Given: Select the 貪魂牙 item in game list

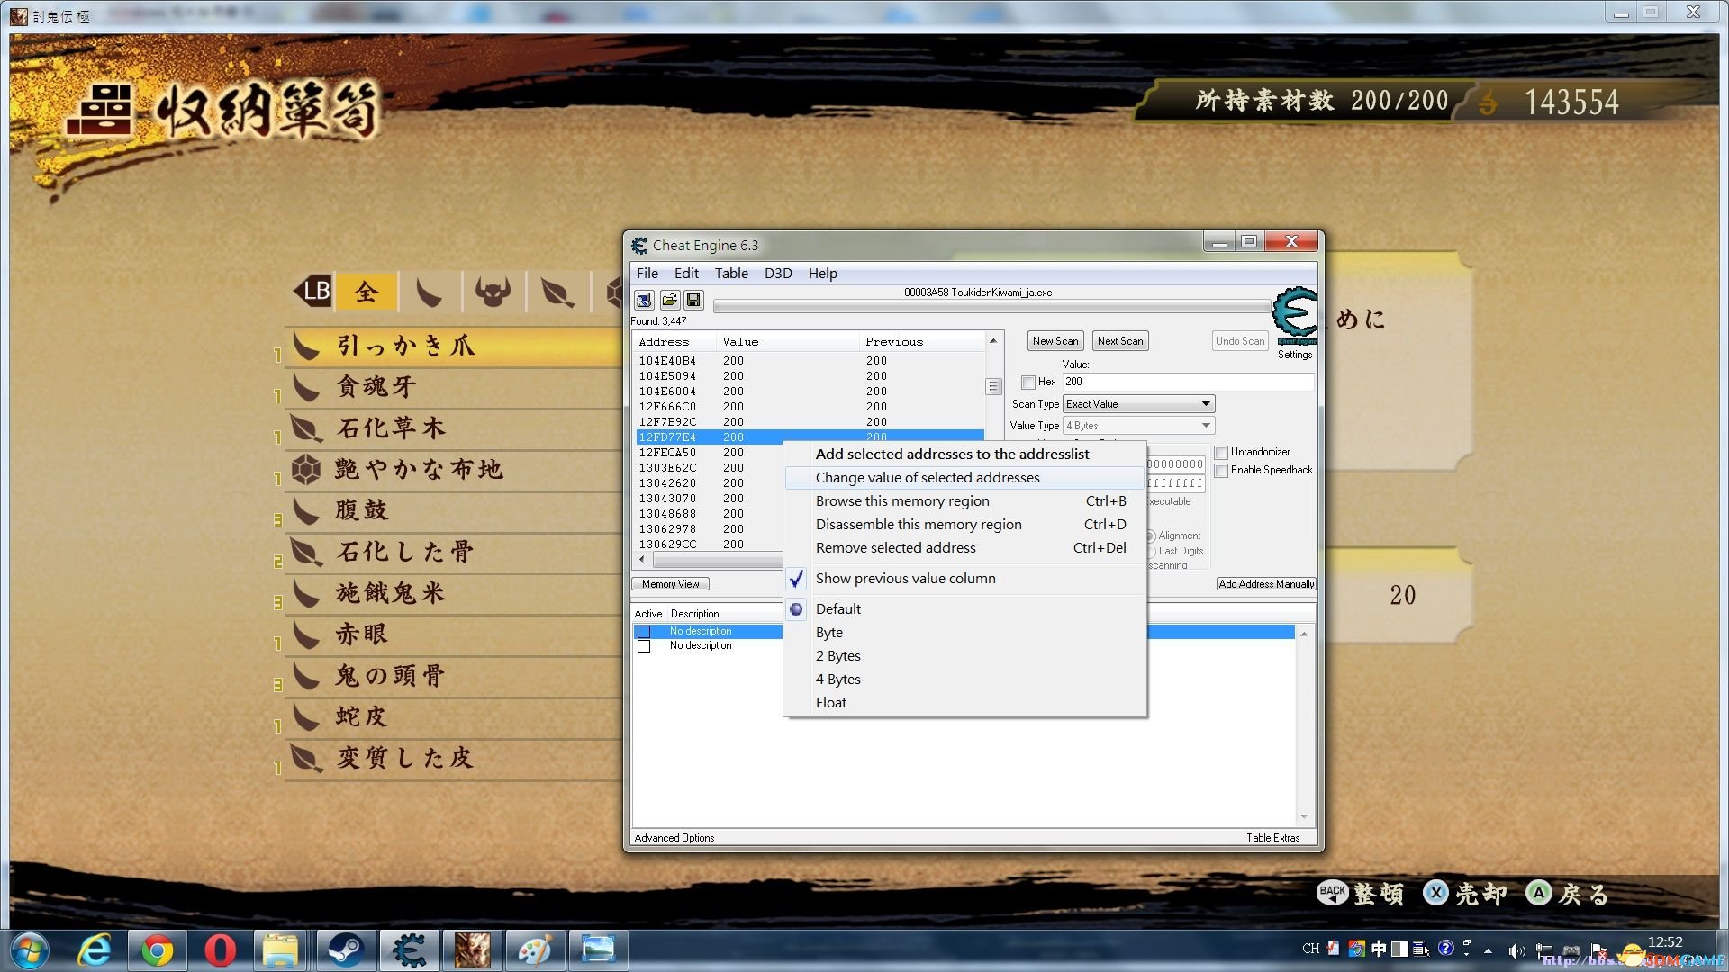Looking at the screenshot, I should click(x=454, y=387).
